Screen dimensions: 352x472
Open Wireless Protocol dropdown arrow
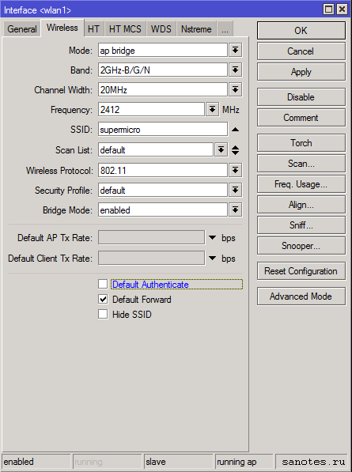click(x=235, y=170)
